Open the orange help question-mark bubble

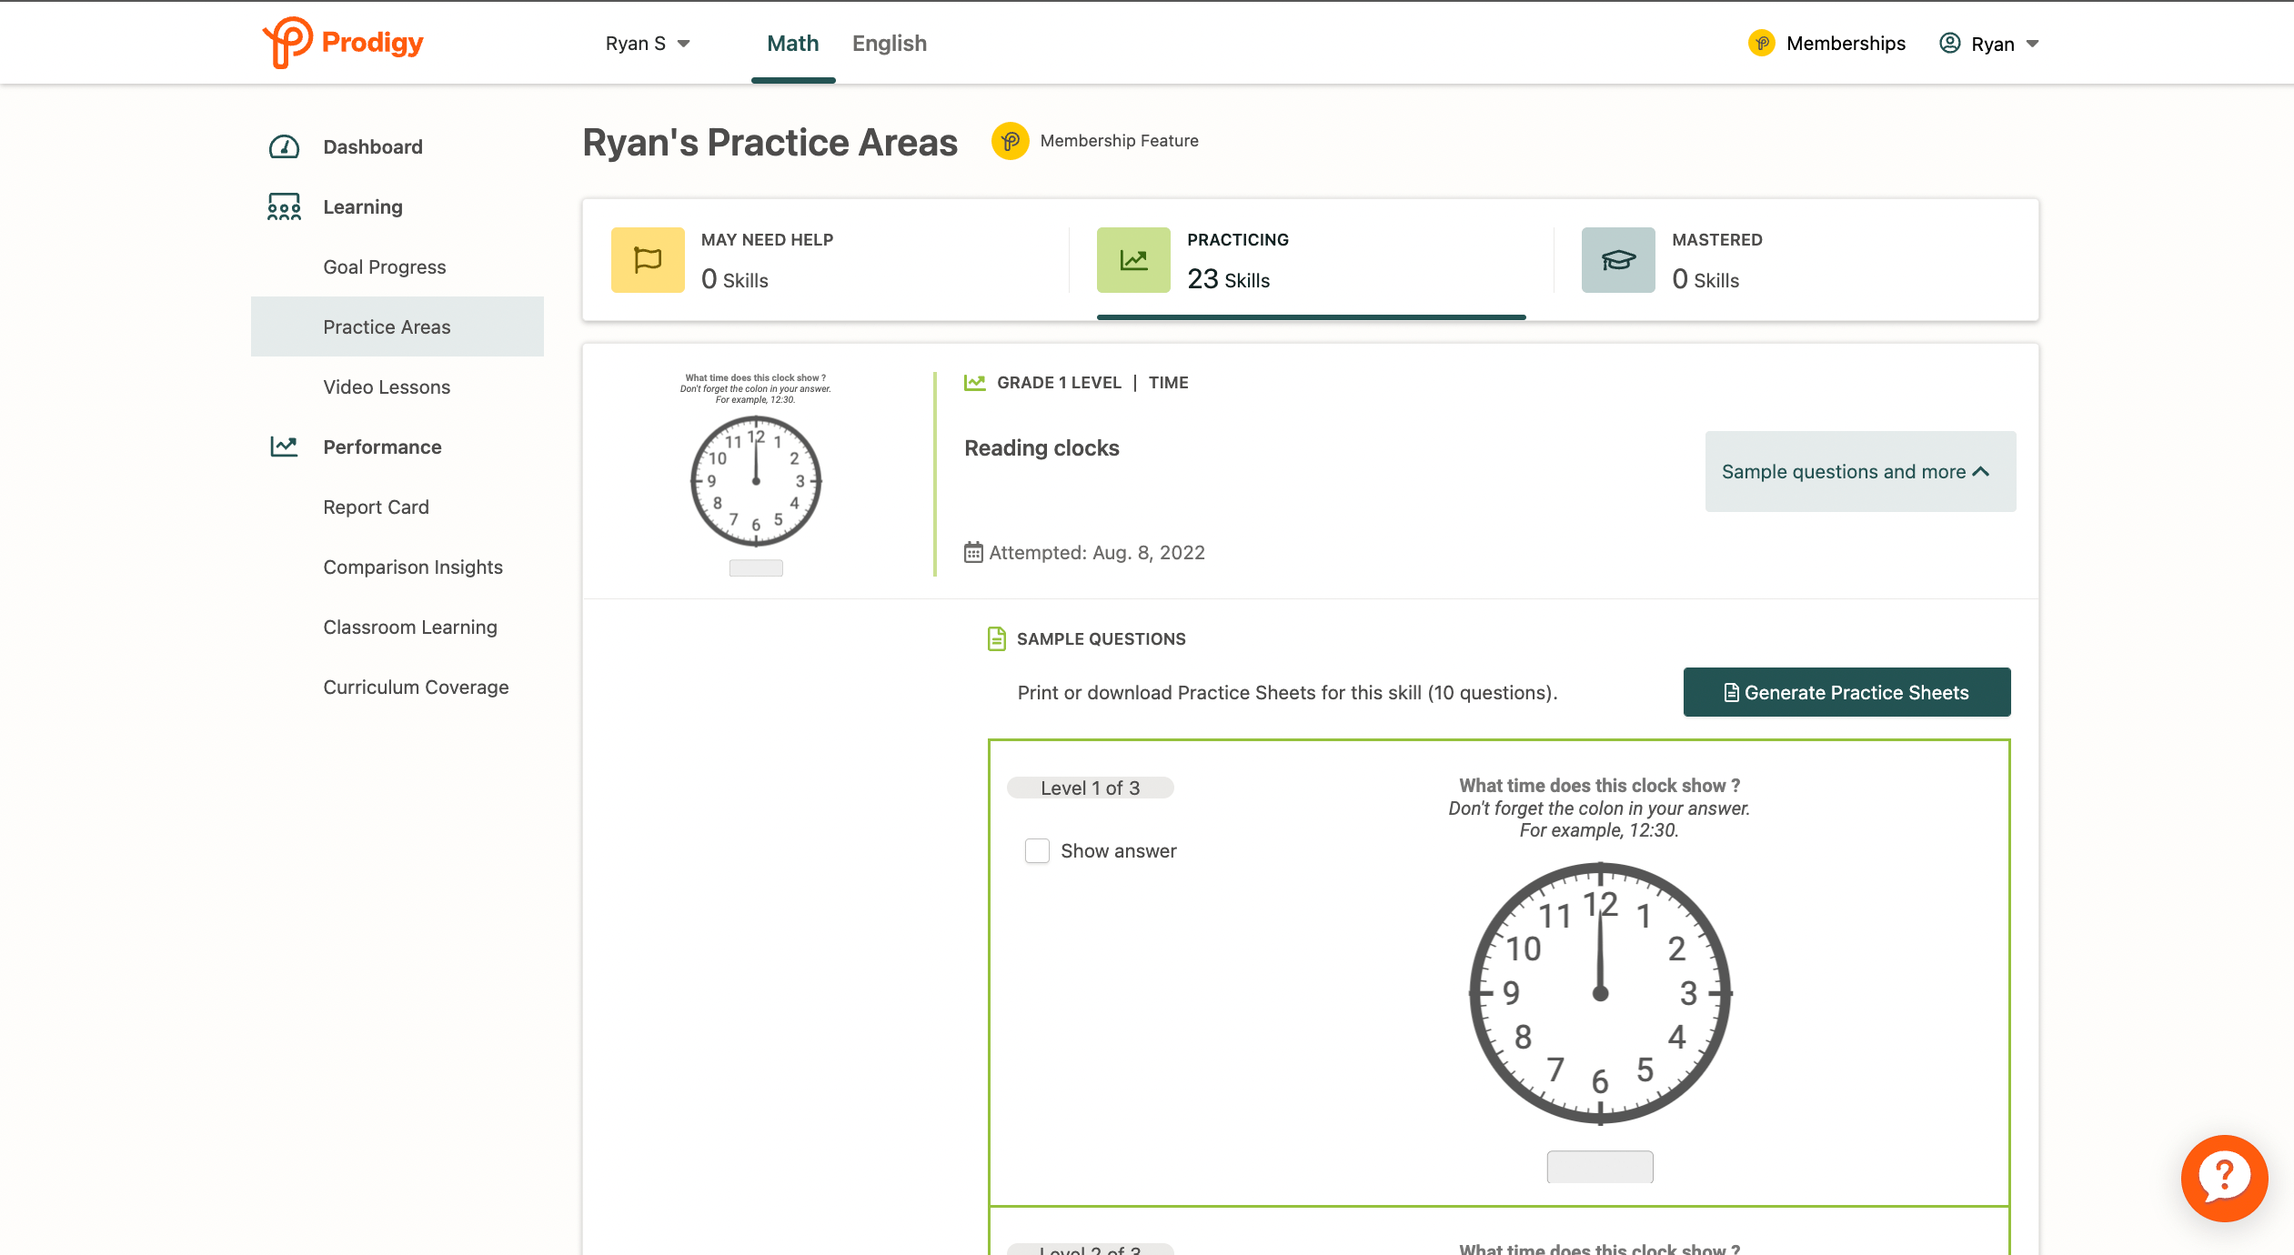[2223, 1178]
